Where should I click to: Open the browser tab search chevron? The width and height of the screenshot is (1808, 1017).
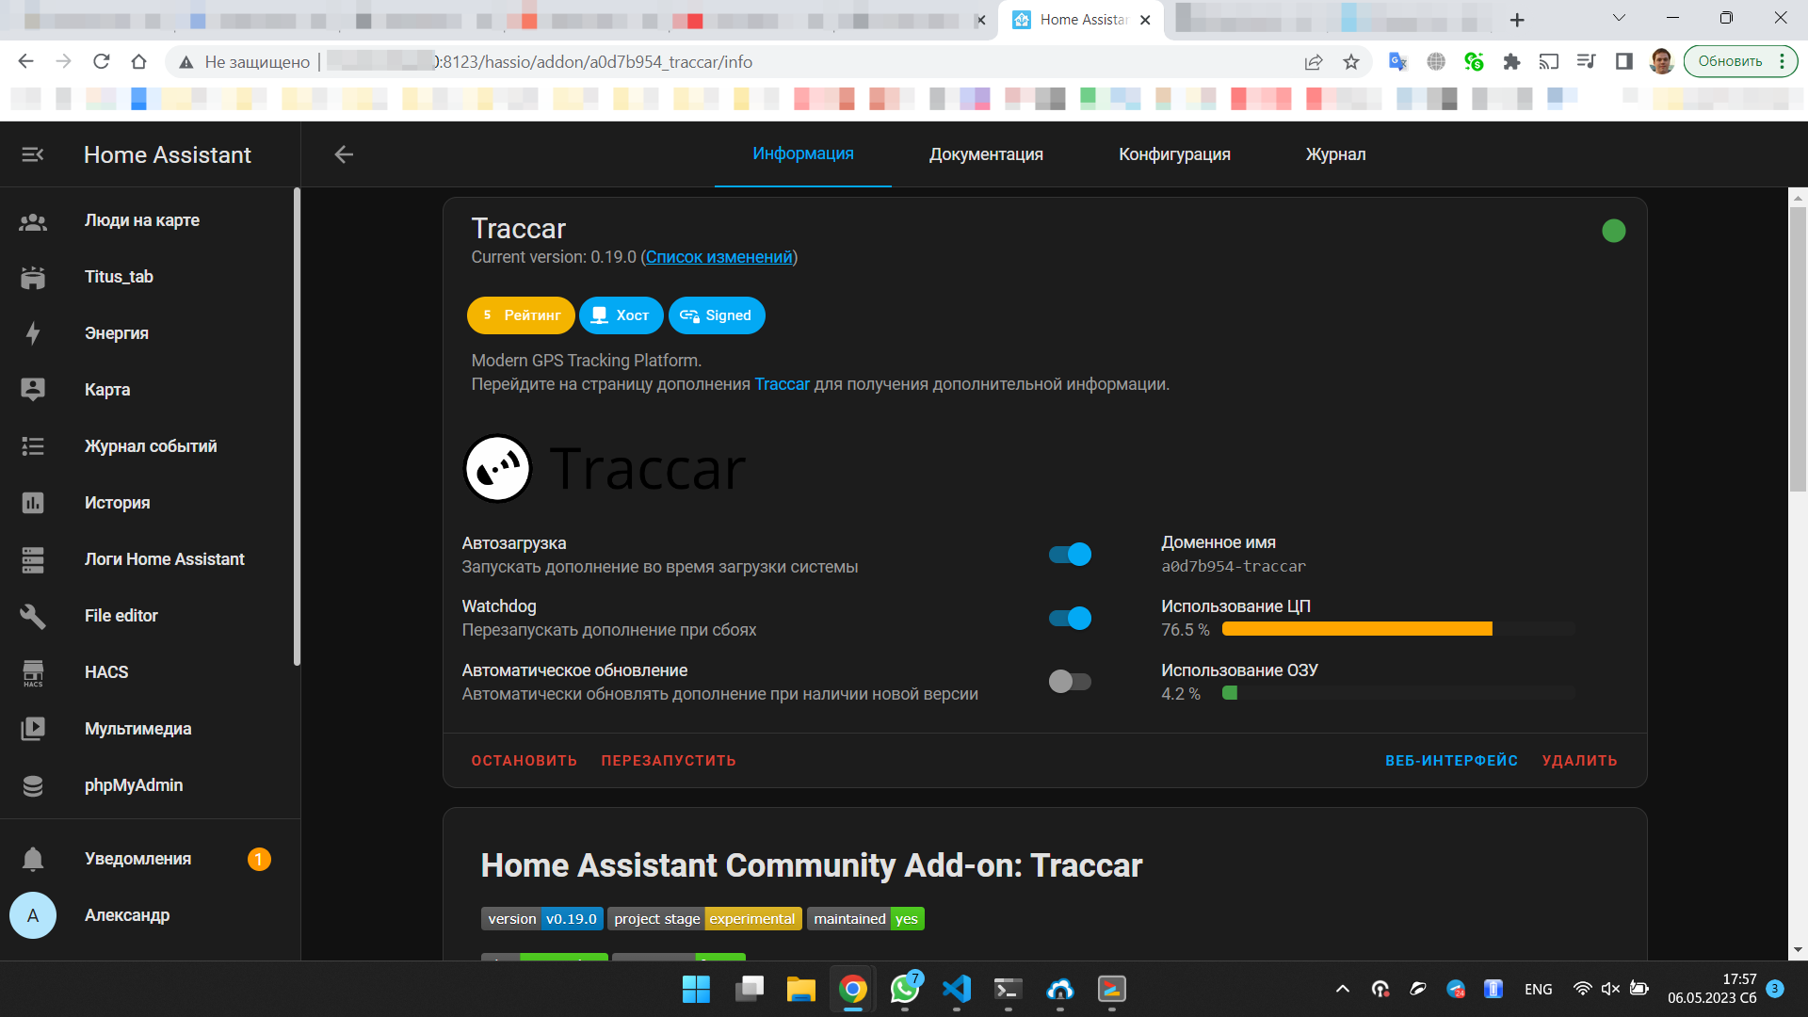1619,18
